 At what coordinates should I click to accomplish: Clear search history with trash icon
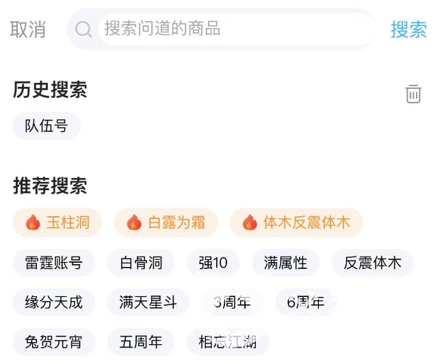(x=413, y=94)
